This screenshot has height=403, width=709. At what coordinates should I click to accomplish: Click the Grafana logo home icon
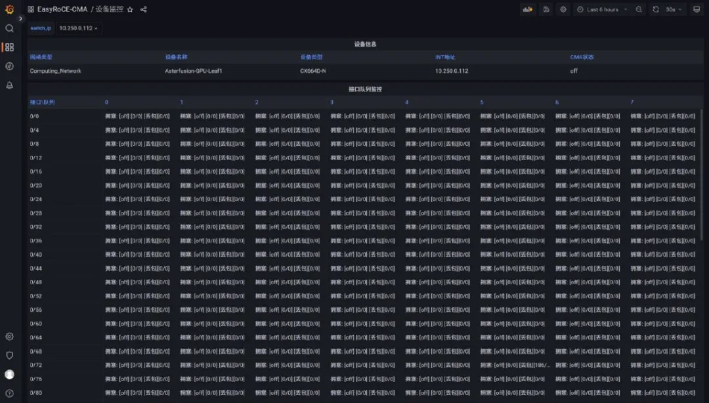click(9, 9)
